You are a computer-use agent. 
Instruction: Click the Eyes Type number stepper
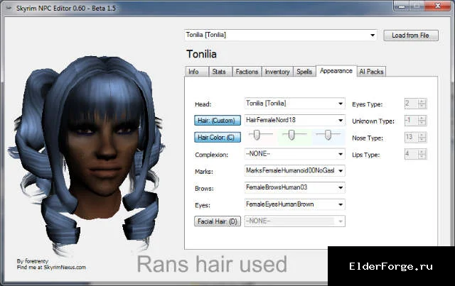415,104
